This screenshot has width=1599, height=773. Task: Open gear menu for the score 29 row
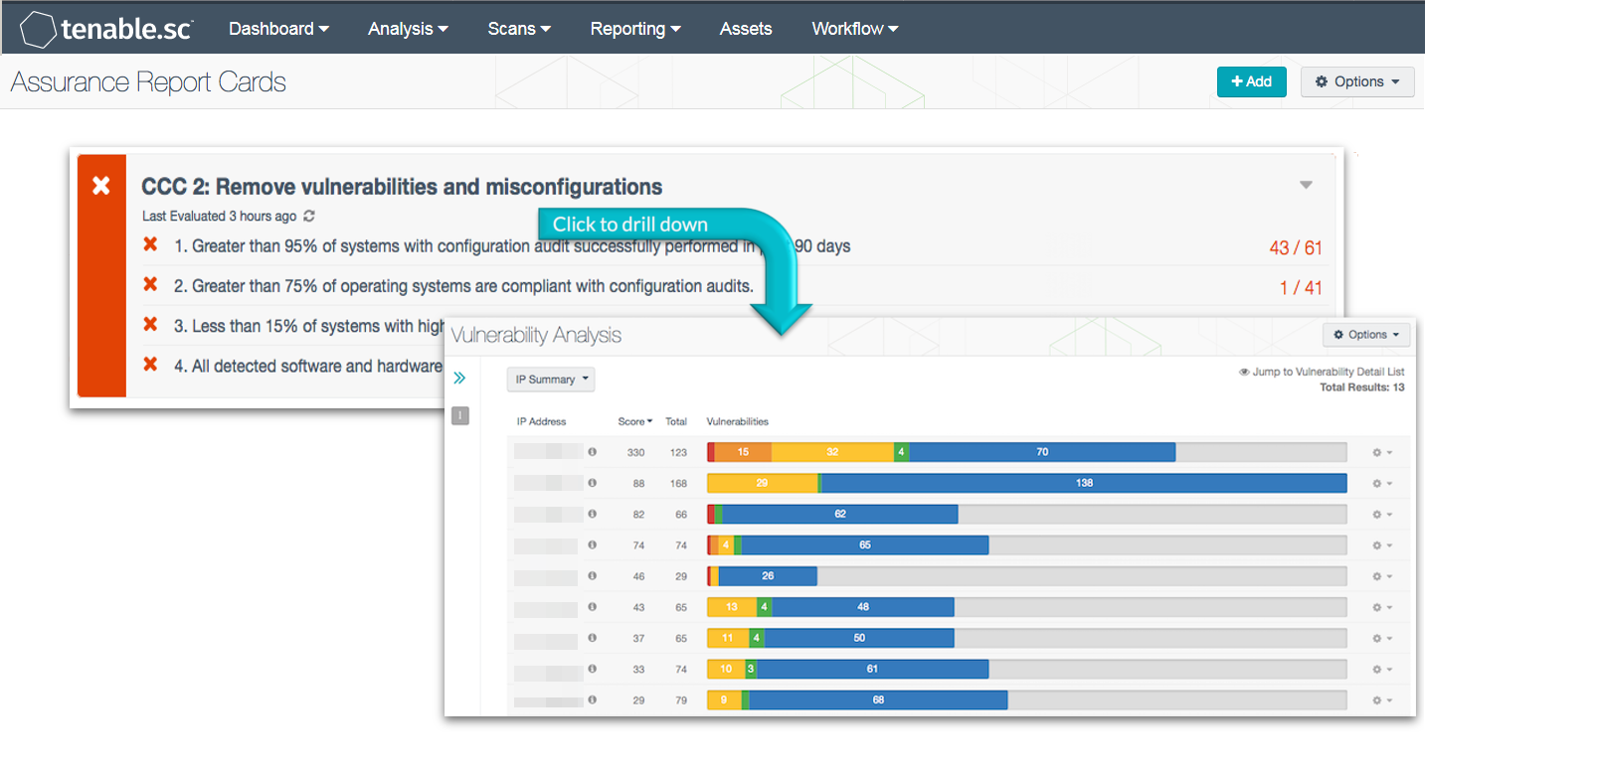coord(1381,700)
